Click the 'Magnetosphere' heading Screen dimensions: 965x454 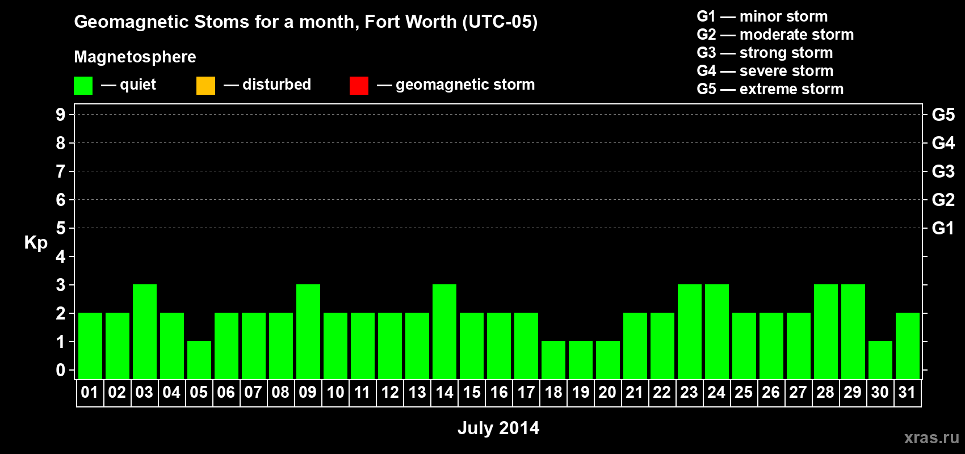click(x=135, y=57)
